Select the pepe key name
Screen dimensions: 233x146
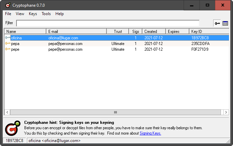(15, 49)
